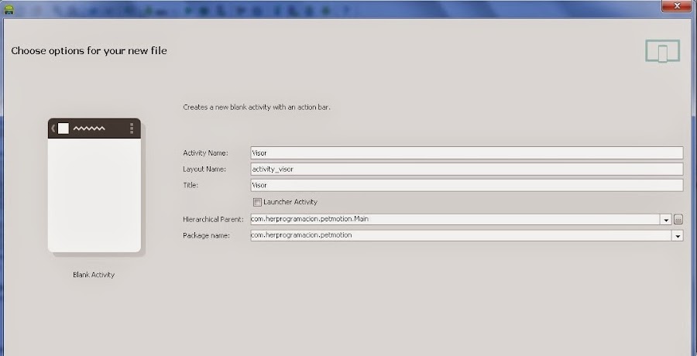This screenshot has width=697, height=356.
Task: Click the Activity Name input field
Action: pyautogui.click(x=467, y=153)
